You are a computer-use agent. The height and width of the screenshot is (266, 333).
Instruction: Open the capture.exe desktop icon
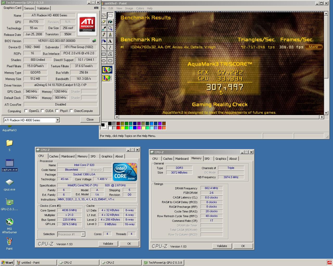tap(10, 165)
